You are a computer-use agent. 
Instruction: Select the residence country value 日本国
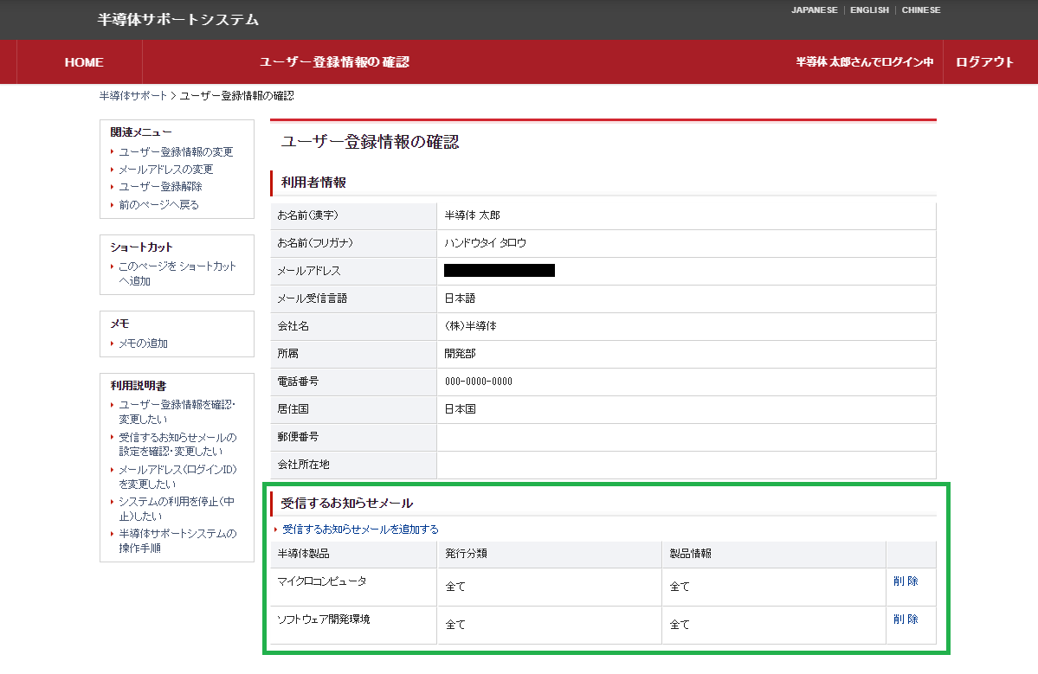[460, 409]
